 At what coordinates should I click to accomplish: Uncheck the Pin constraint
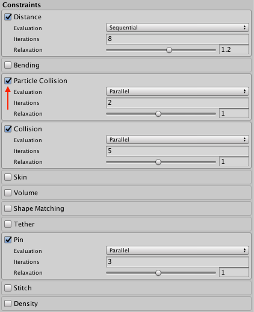[8, 240]
